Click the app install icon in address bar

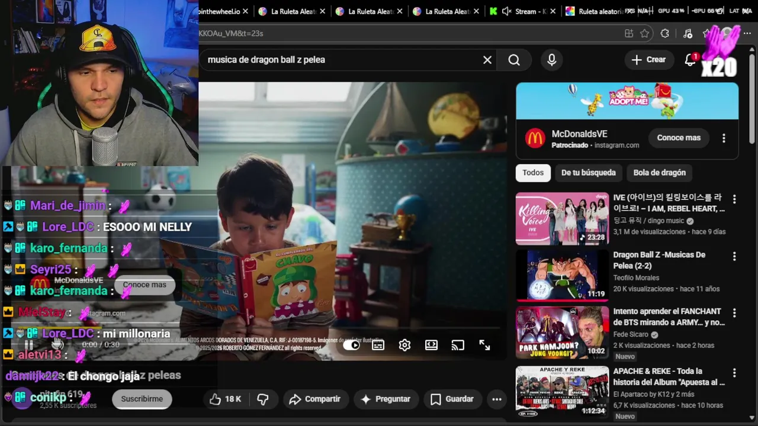pyautogui.click(x=629, y=34)
